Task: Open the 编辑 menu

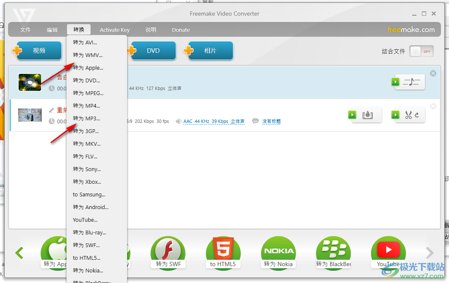Action: pos(52,30)
